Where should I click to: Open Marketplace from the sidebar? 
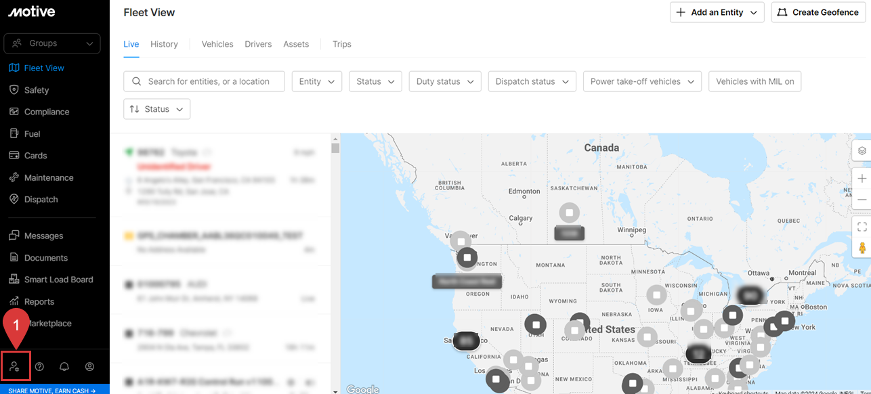point(47,323)
